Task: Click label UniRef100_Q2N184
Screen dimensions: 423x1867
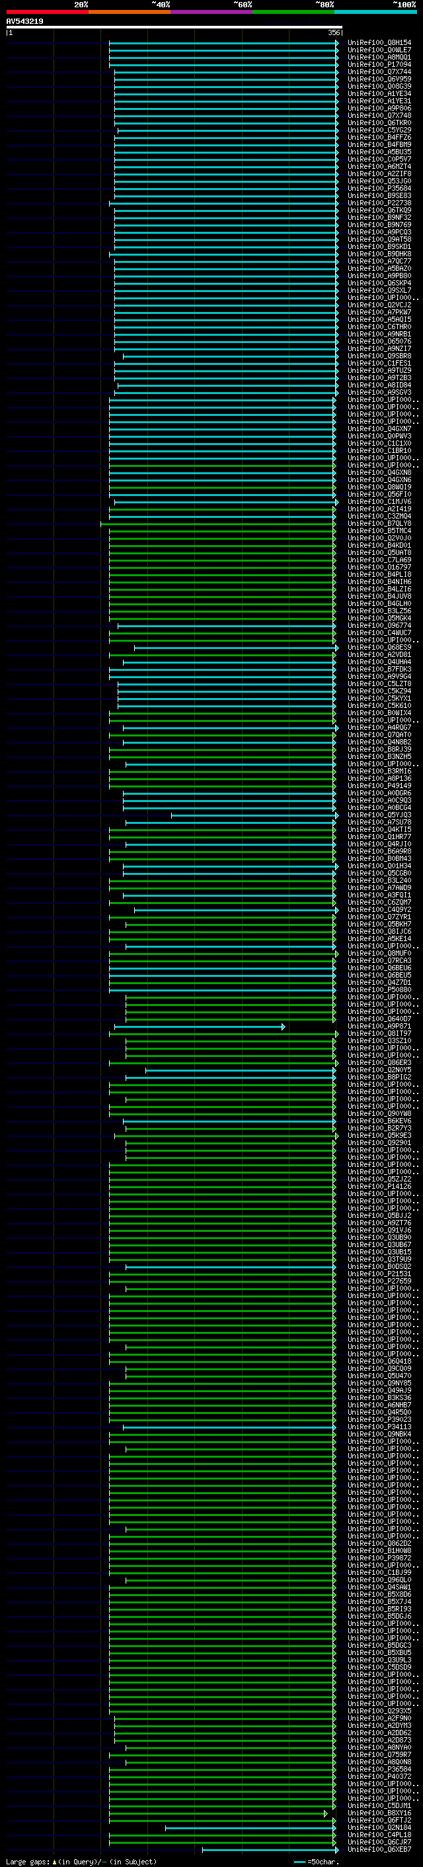Action: 379,1828
